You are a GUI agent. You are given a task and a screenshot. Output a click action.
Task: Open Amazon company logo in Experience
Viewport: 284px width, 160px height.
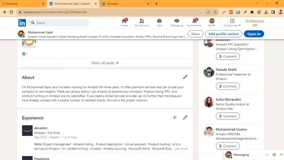coord(27,130)
